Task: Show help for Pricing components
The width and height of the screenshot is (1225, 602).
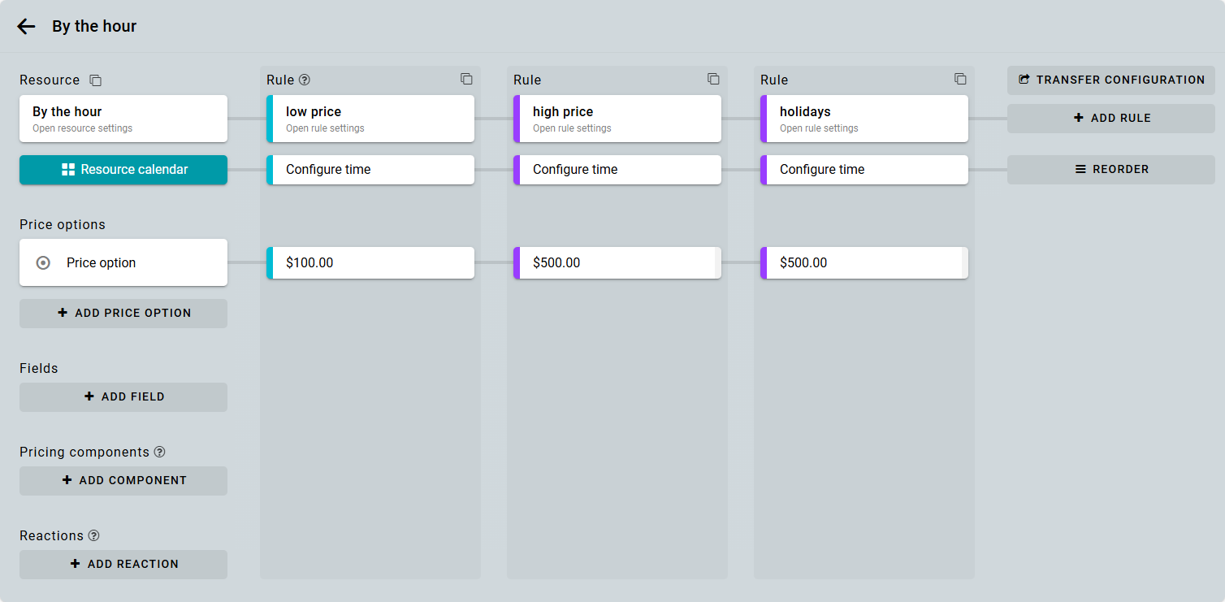Action: coord(159,452)
